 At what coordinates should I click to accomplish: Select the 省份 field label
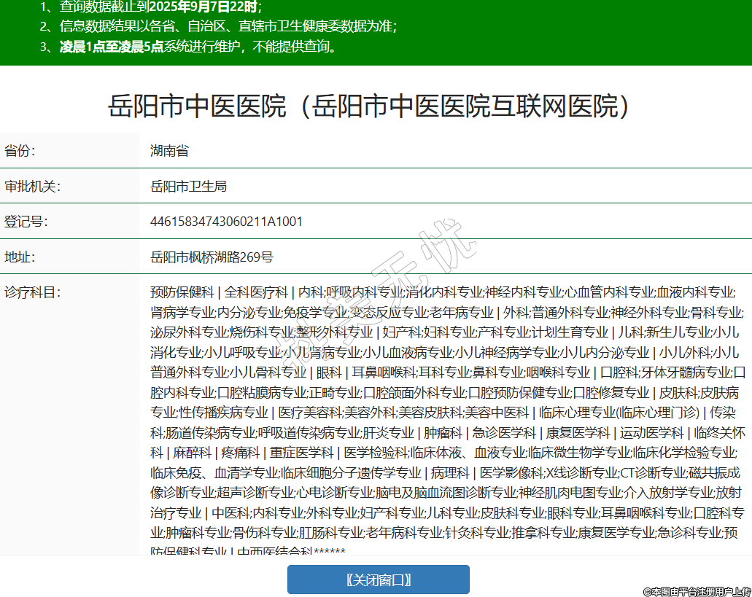pyautogui.click(x=20, y=151)
